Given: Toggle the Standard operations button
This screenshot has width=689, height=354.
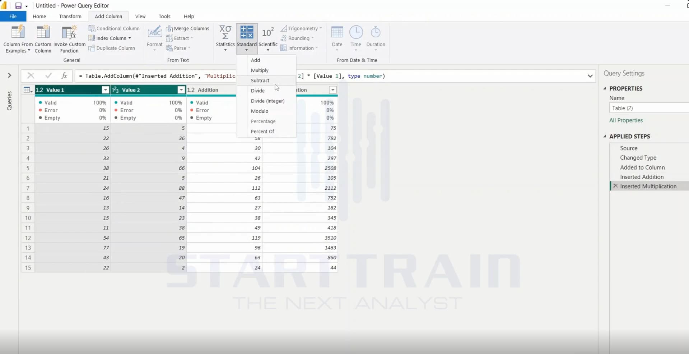Looking at the screenshot, I should 247,38.
